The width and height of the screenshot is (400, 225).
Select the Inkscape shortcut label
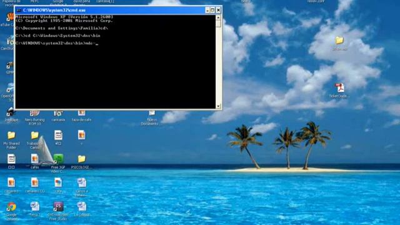[x=11, y=120]
